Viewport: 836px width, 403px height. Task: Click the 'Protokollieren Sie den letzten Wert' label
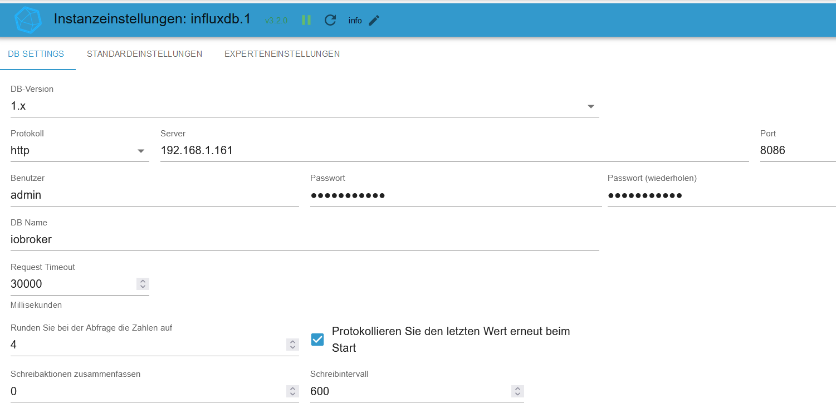pos(451,340)
